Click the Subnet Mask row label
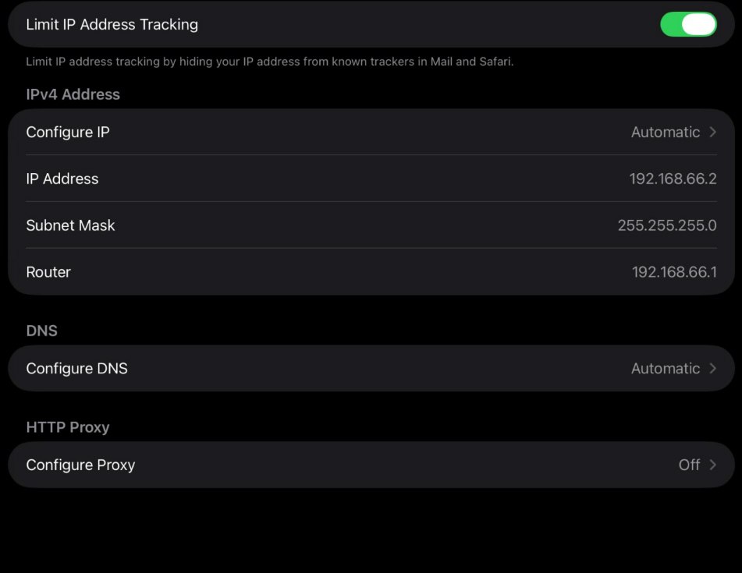Viewport: 742px width, 573px height. coord(70,225)
